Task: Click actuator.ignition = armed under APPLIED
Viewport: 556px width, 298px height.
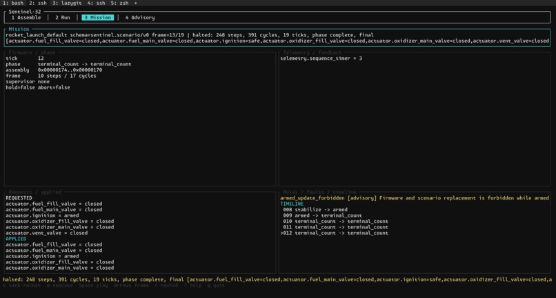Action: point(42,256)
